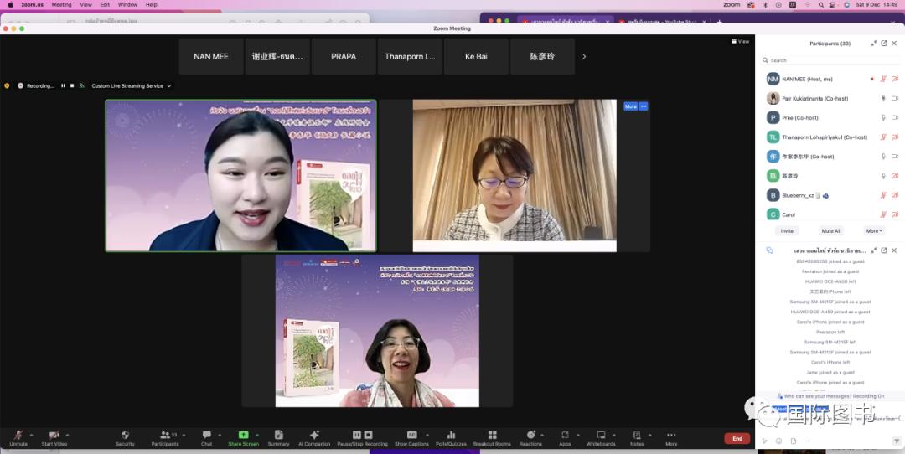Click the Reactions emoji icon
This screenshot has height=454, width=905.
tap(530, 435)
